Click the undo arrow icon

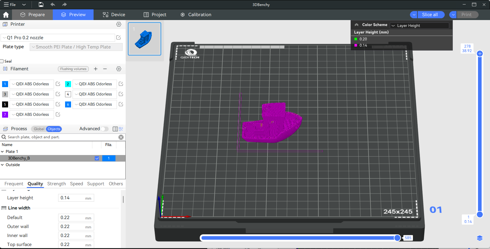coord(53,4)
